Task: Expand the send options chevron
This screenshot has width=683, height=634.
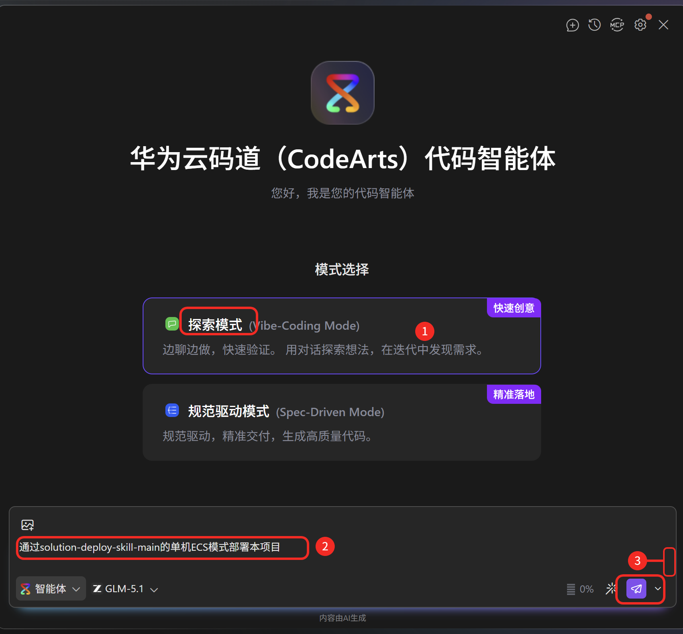Action: [658, 589]
